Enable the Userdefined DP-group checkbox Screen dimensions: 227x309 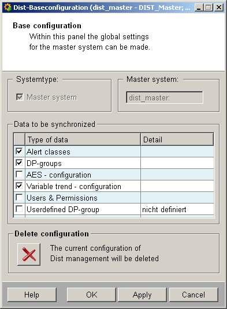click(x=19, y=209)
